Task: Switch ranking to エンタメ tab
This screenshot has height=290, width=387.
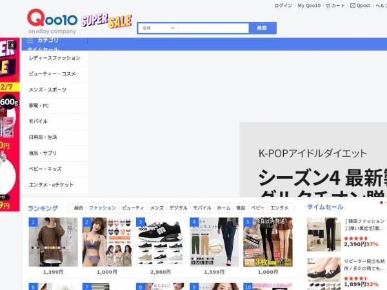Action: coord(279,208)
